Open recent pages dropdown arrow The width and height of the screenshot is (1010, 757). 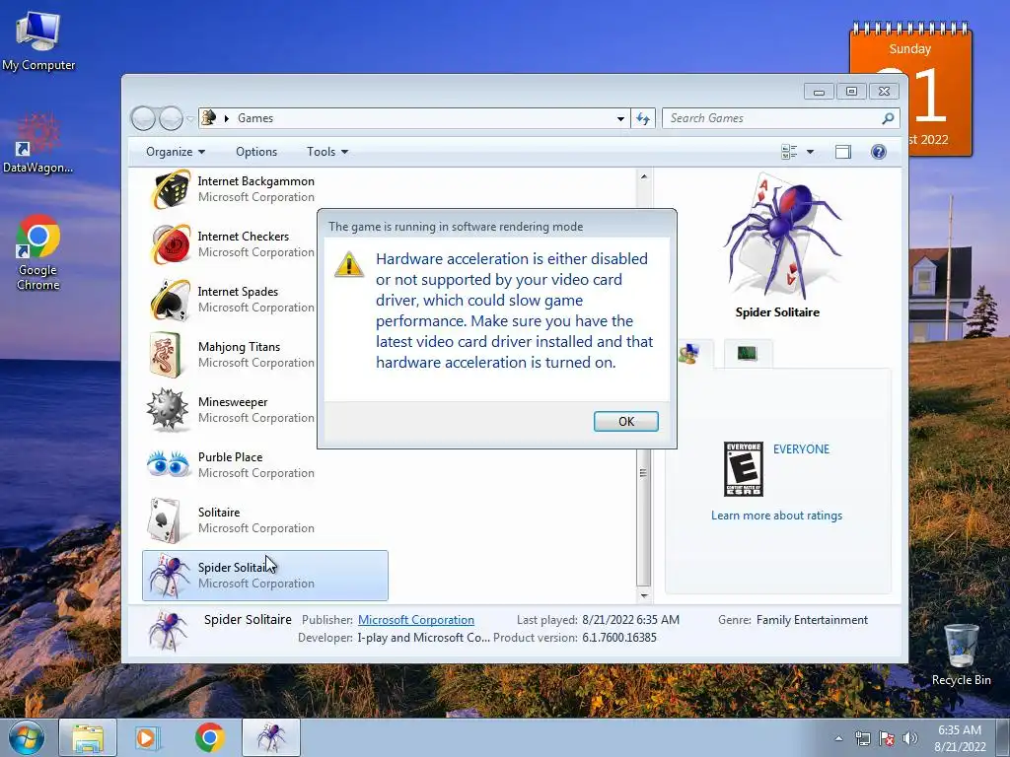[190, 118]
